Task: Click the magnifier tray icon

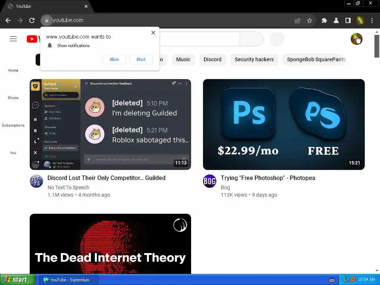Action: tap(353, 280)
